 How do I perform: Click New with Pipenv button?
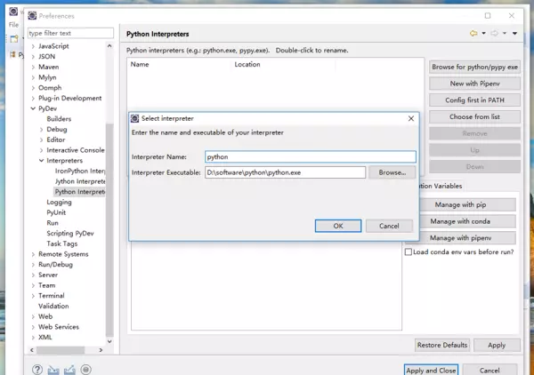[474, 84]
